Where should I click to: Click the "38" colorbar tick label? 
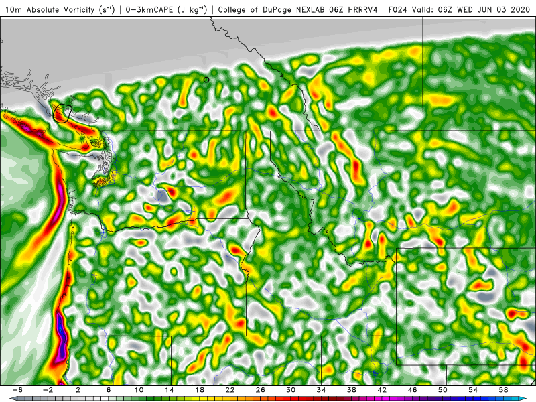(351, 390)
